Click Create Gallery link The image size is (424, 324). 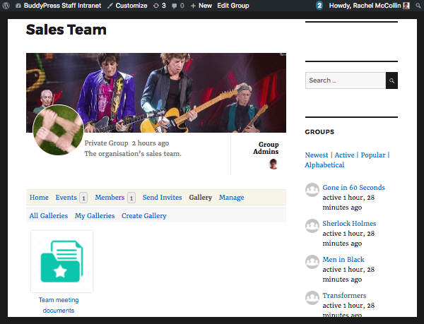coord(144,216)
